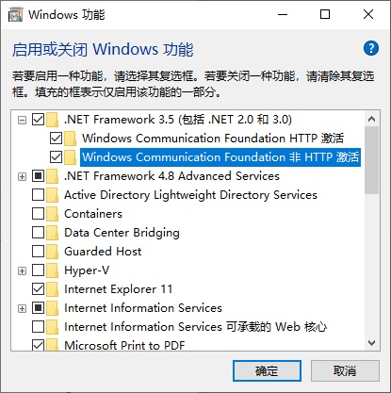
Task: Expand the Hyper-V tree node
Action: tap(22, 270)
